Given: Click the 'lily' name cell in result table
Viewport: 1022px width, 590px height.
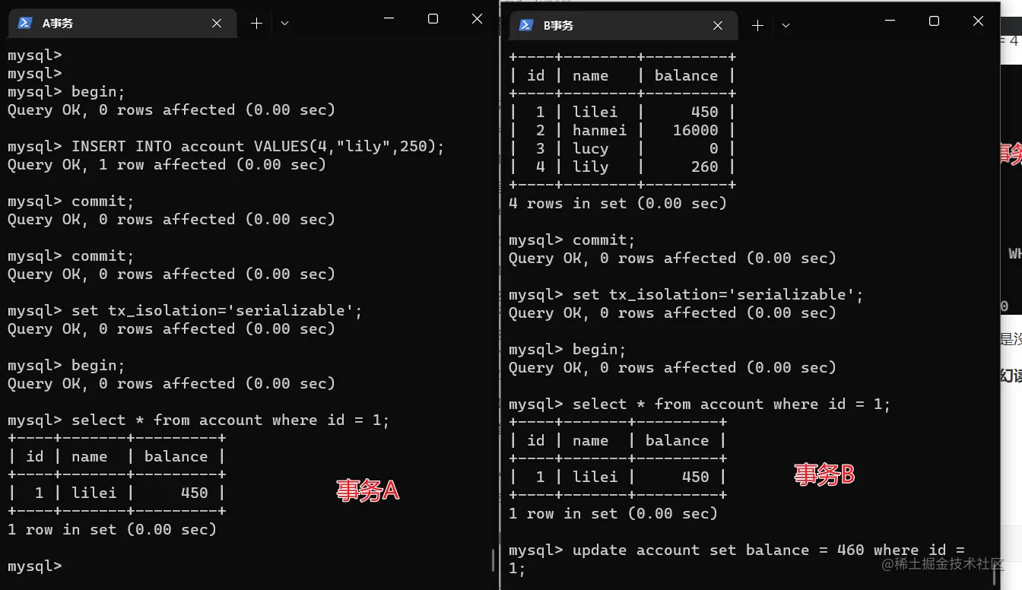Looking at the screenshot, I should (591, 167).
